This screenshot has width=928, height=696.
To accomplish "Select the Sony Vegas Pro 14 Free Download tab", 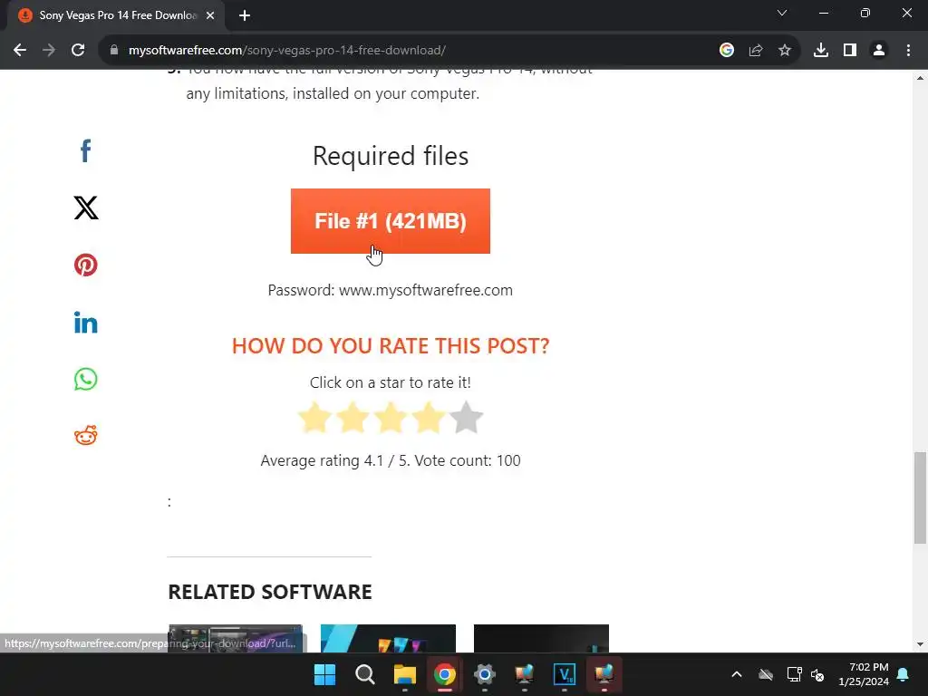I will (x=117, y=15).
